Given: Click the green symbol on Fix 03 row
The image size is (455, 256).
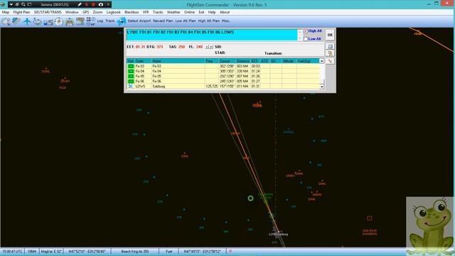Looking at the screenshot, I should [131, 66].
